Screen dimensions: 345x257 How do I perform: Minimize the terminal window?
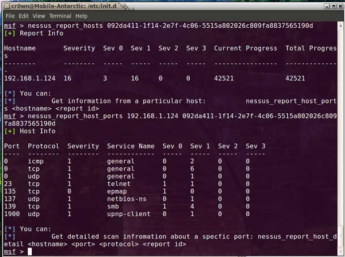pos(327,6)
